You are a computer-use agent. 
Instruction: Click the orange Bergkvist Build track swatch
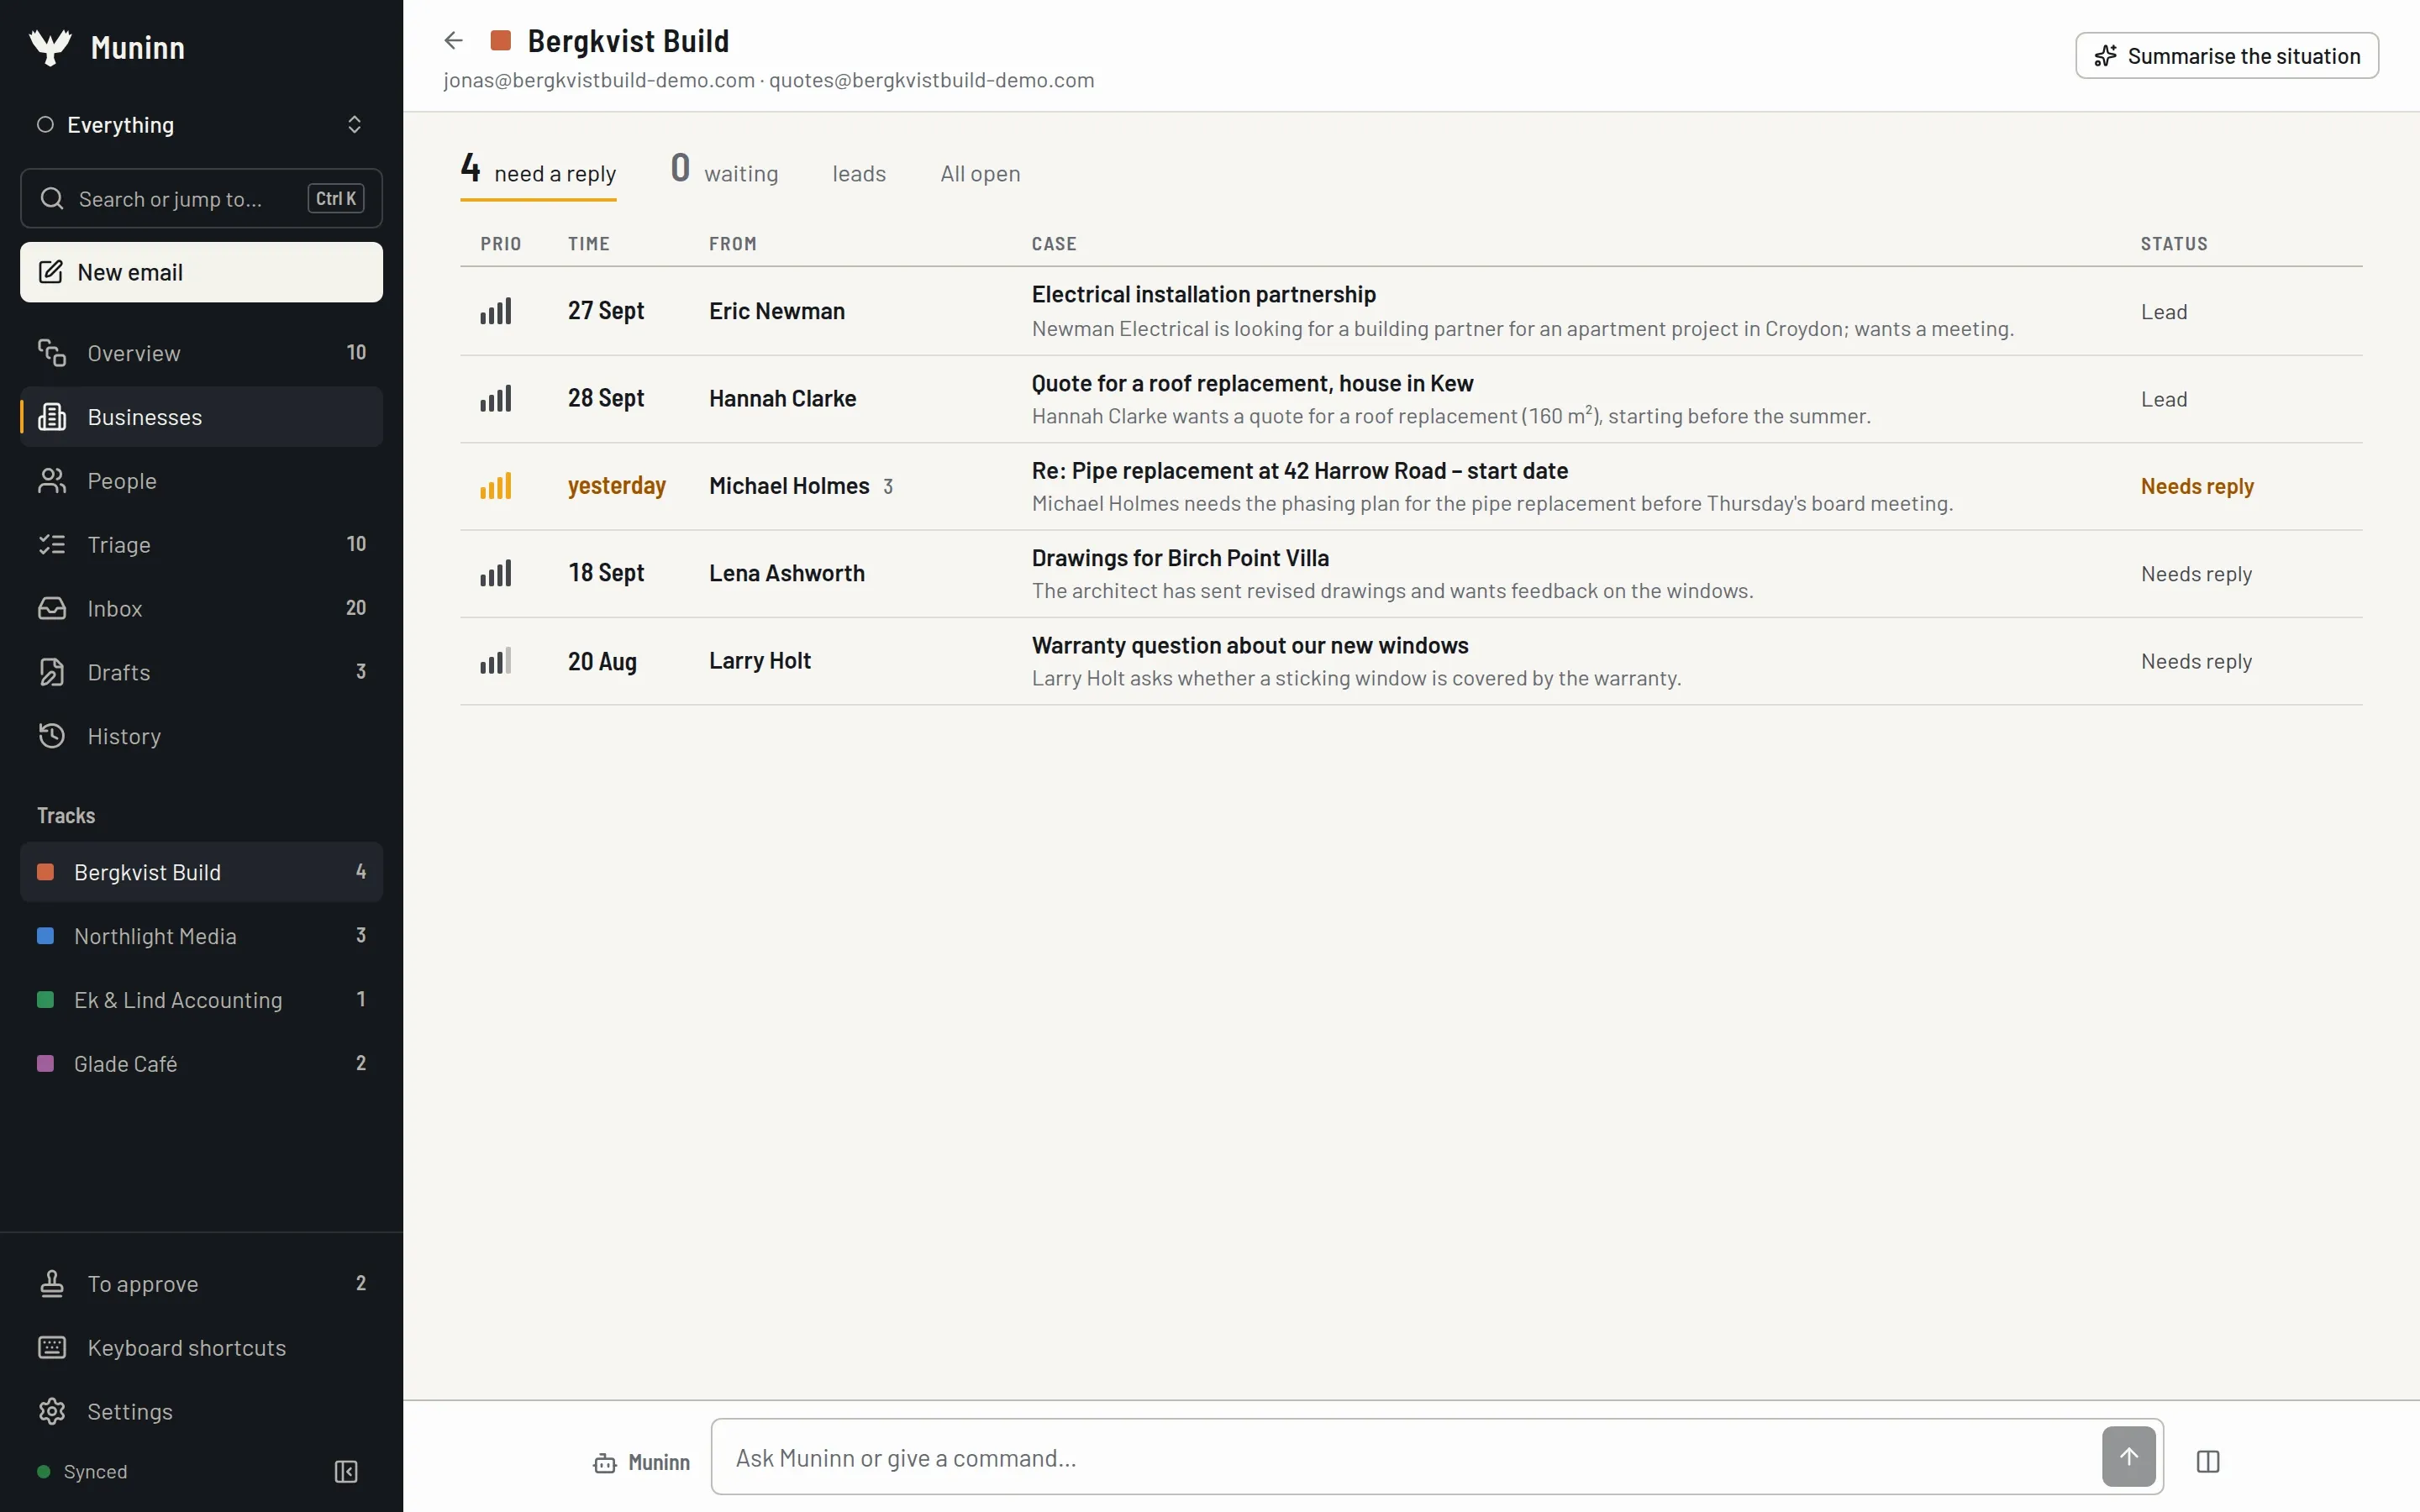click(45, 872)
